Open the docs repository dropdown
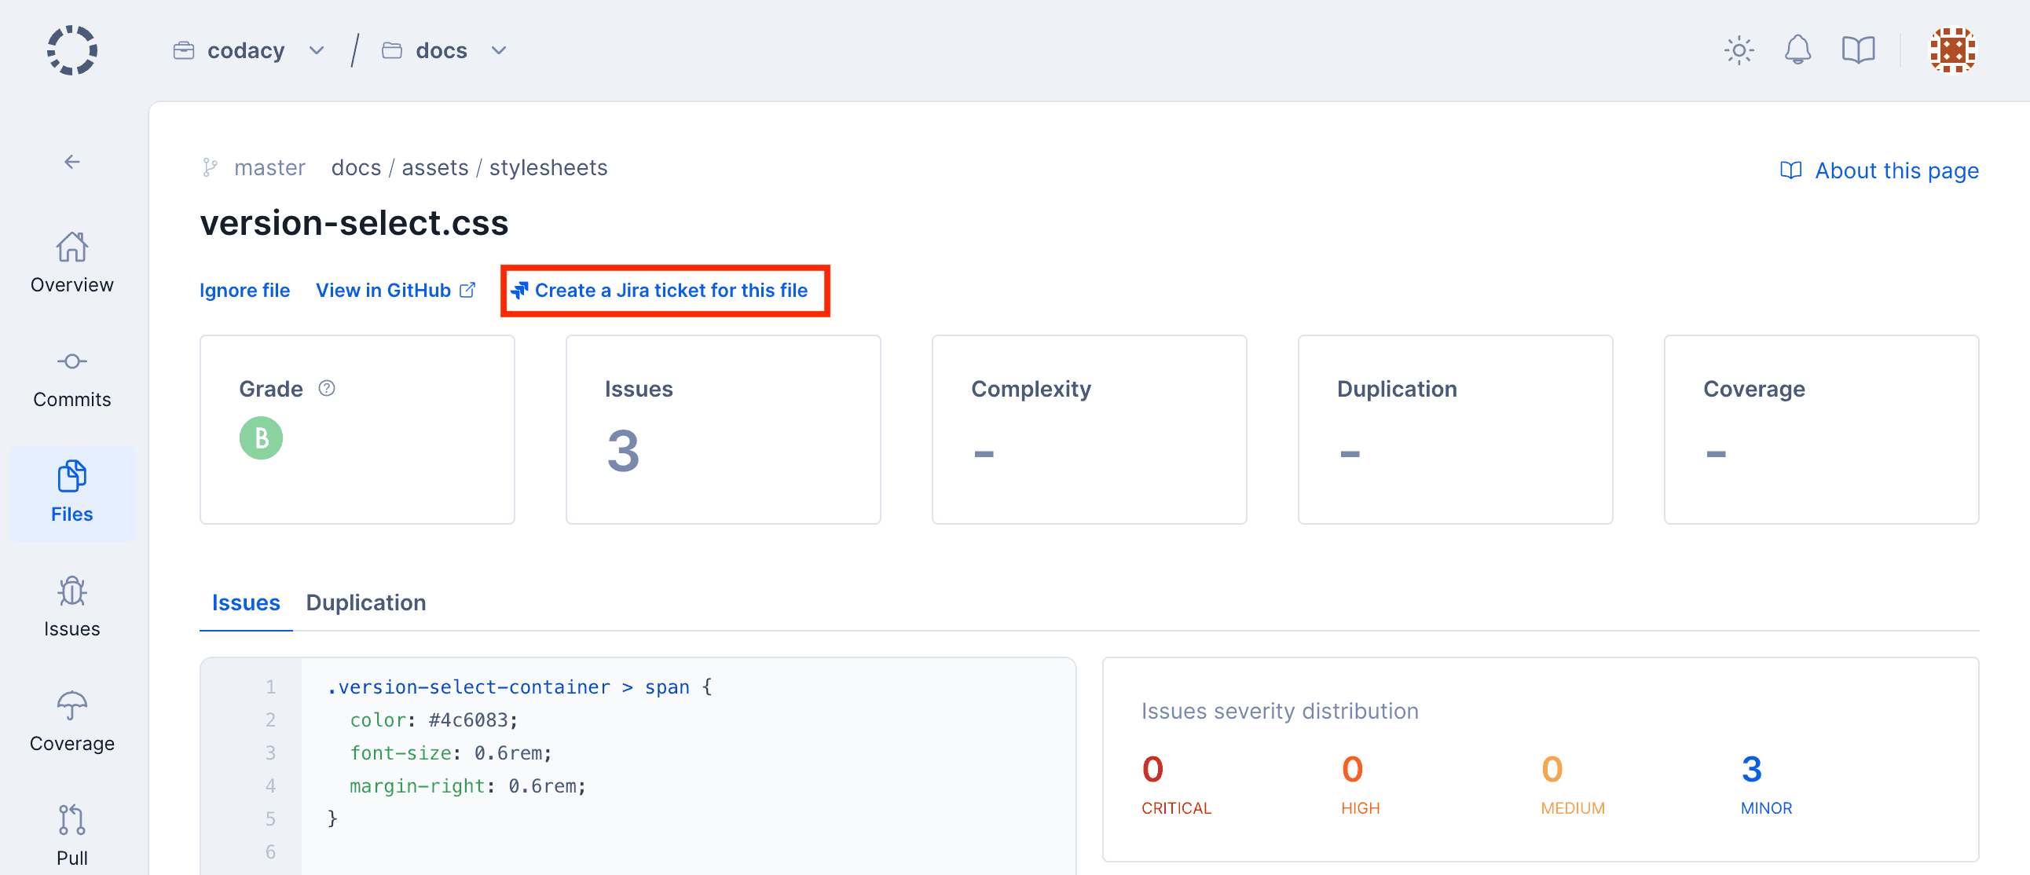This screenshot has width=2030, height=875. point(498,49)
